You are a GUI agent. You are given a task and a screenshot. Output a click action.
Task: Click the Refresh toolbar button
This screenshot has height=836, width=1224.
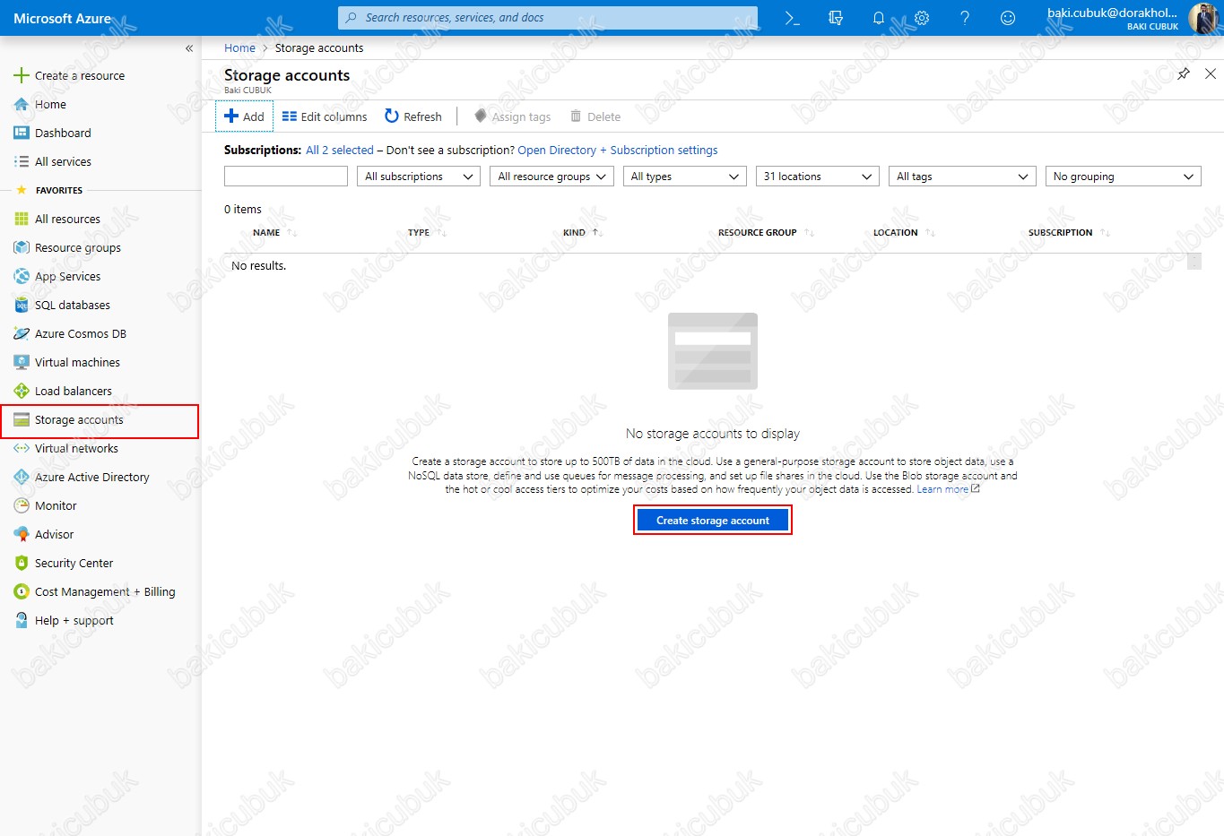(x=413, y=116)
